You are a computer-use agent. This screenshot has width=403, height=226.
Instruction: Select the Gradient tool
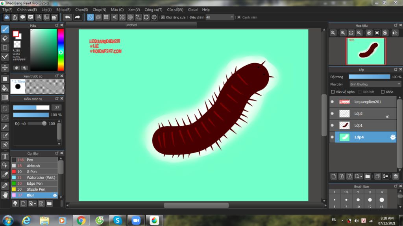click(x=5, y=97)
